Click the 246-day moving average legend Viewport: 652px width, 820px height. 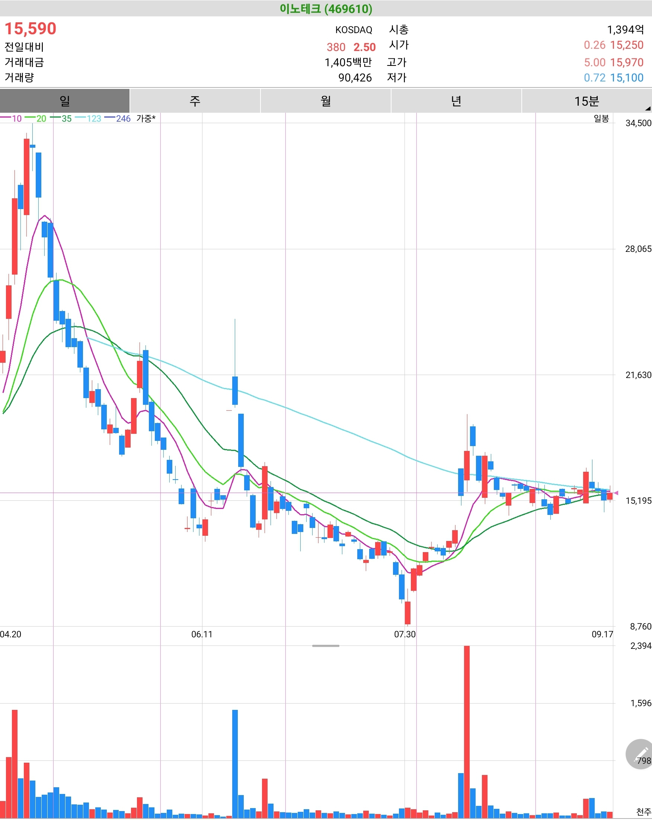pyautogui.click(x=118, y=118)
